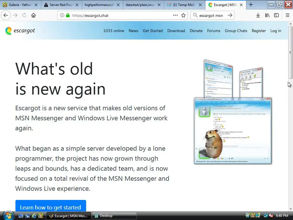Screen dimensions: 293x220
Task: Open the Donate link
Action: tap(196, 31)
